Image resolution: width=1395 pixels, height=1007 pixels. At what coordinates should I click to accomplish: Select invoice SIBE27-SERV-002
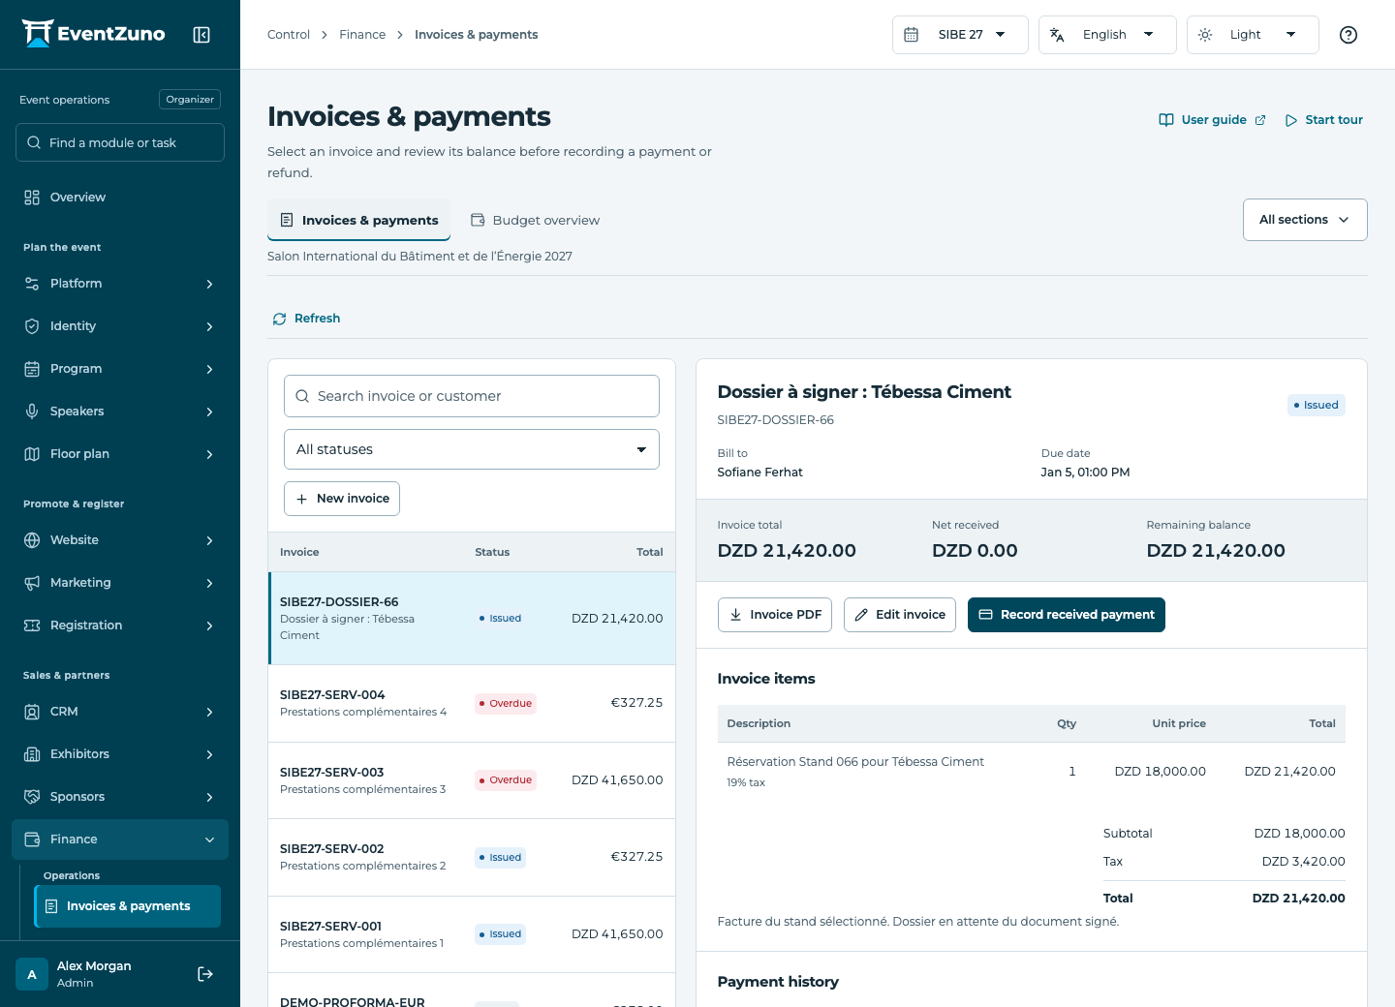click(472, 857)
